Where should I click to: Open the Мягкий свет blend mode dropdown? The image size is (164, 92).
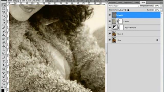pos(124,6)
